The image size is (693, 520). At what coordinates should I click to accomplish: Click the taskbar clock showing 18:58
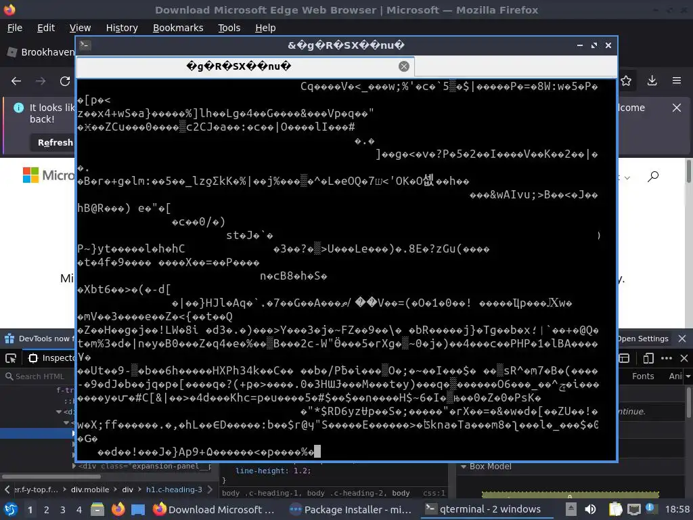pyautogui.click(x=677, y=509)
